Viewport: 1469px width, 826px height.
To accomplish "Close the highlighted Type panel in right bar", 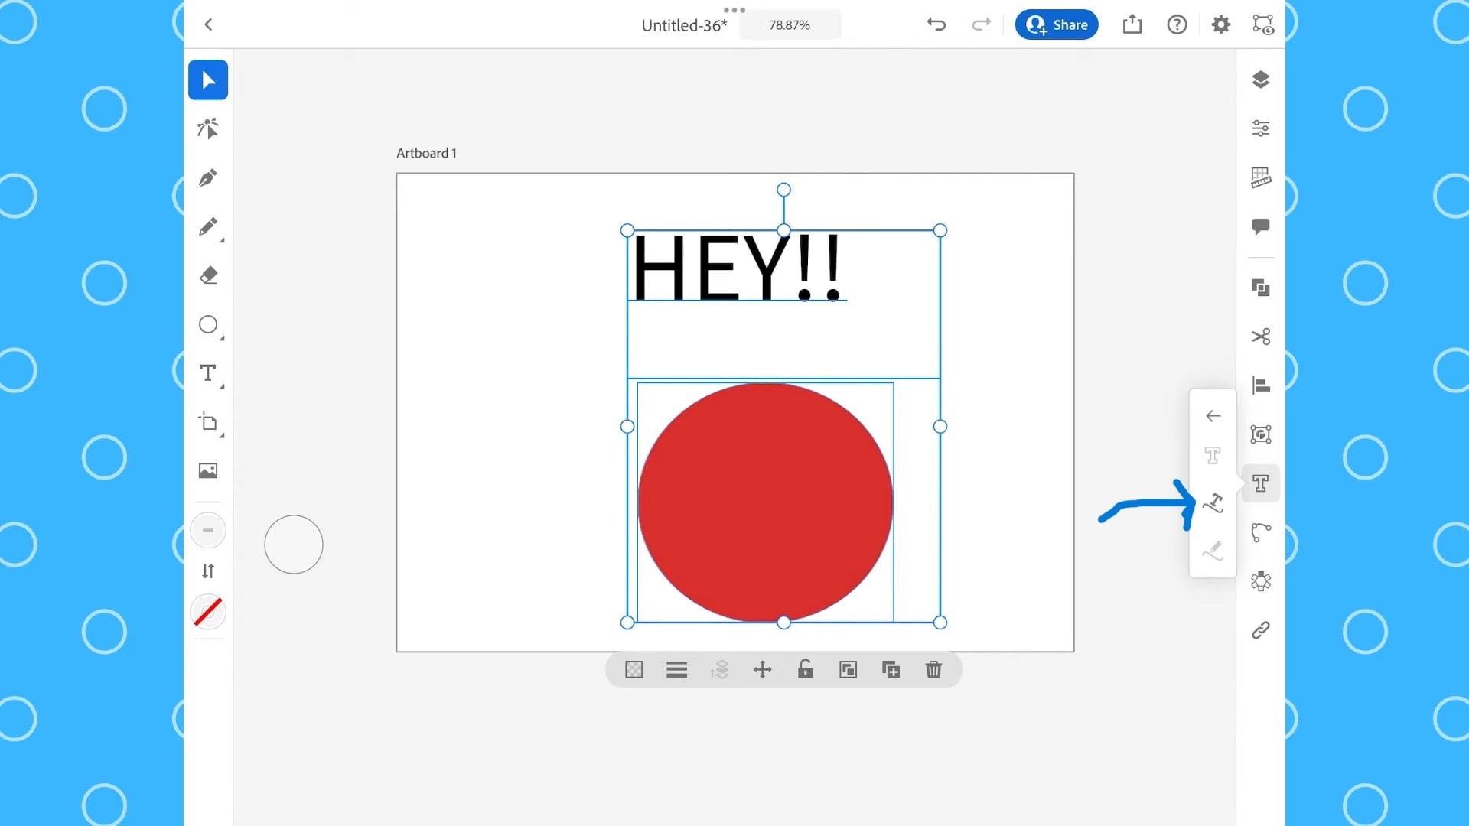I will click(x=1261, y=483).
